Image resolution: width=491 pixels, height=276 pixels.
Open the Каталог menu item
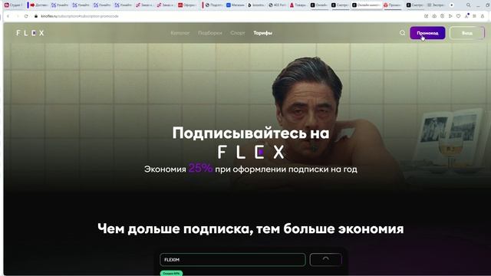(x=180, y=33)
